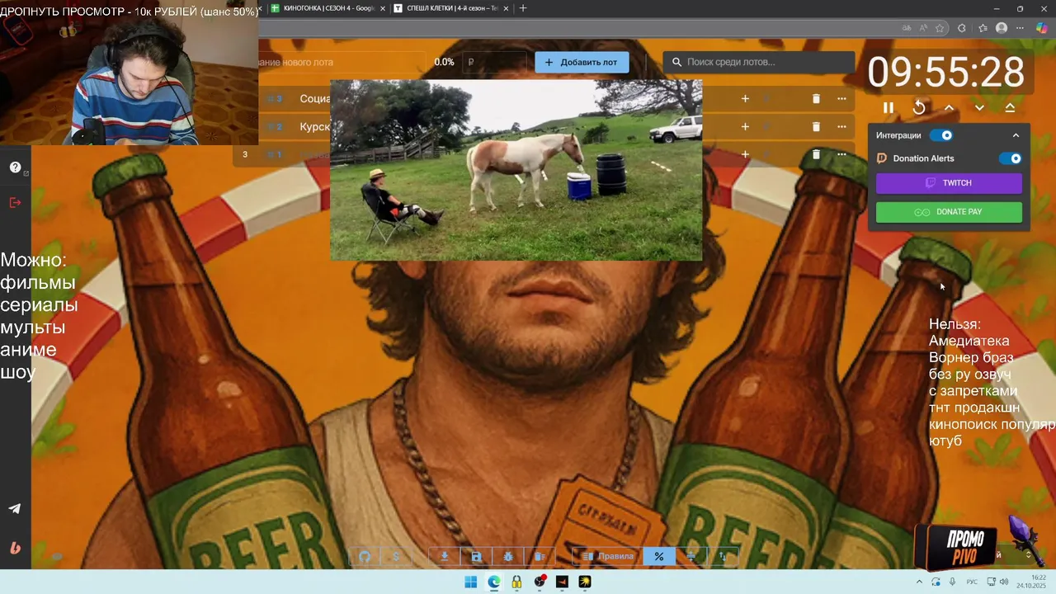Click the translate page icon in address bar

[907, 28]
